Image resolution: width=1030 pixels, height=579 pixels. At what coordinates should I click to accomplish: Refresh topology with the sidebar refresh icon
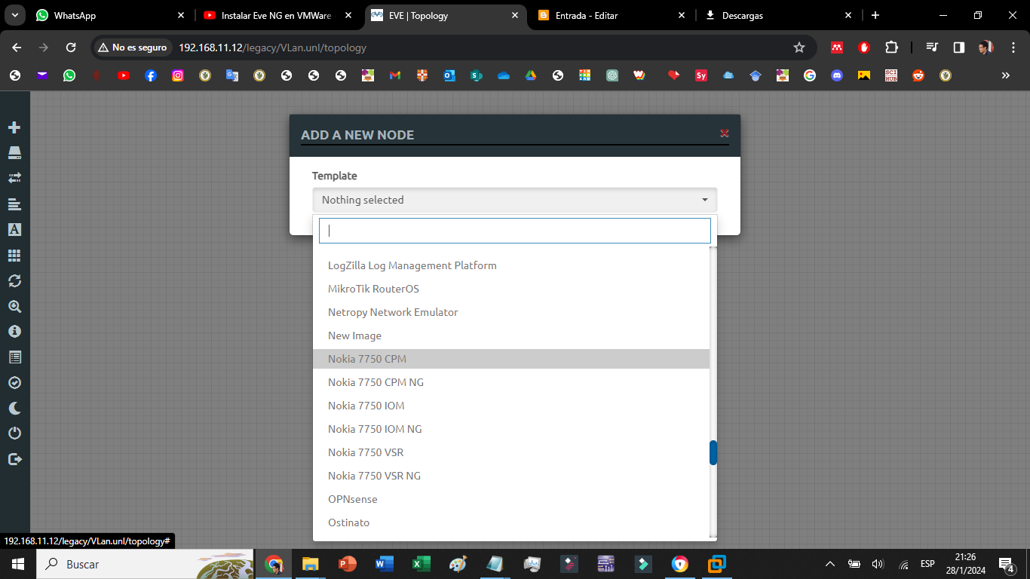tap(14, 280)
